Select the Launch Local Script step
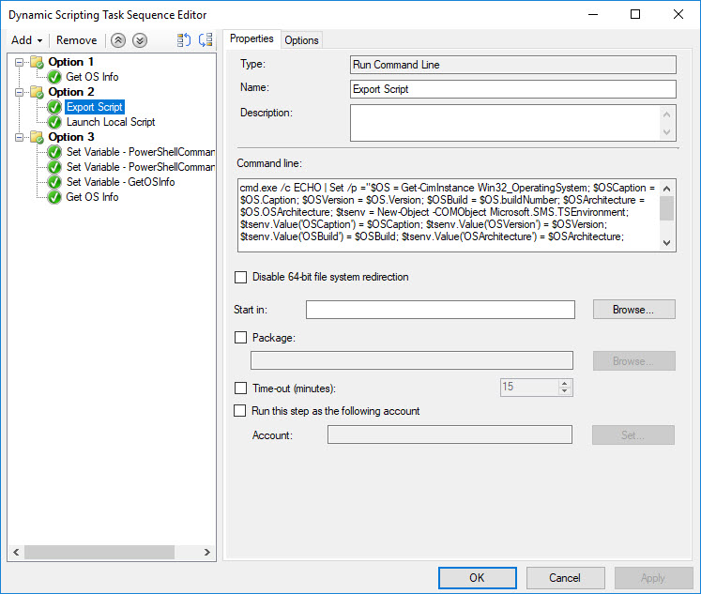 coord(111,122)
